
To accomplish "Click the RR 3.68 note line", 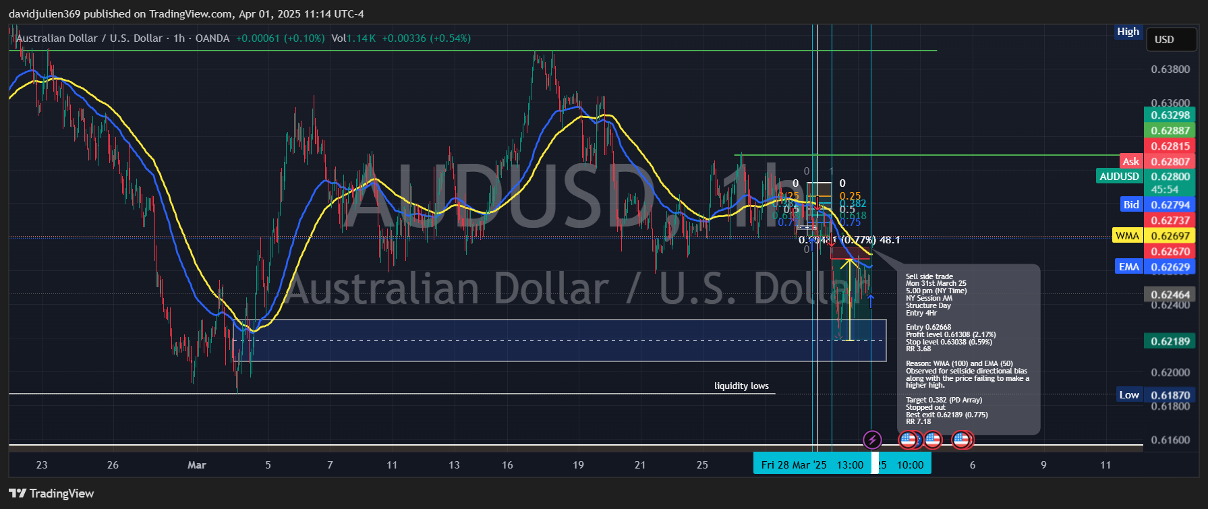I will point(919,349).
